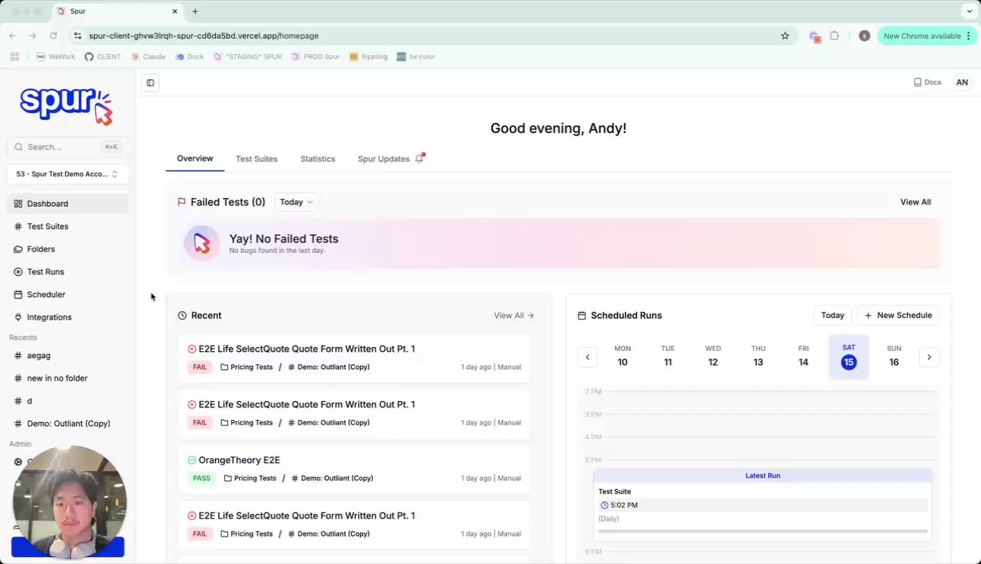Viewport: 981px width, 564px height.
Task: Focus the sidebar Search field
Action: (x=67, y=146)
